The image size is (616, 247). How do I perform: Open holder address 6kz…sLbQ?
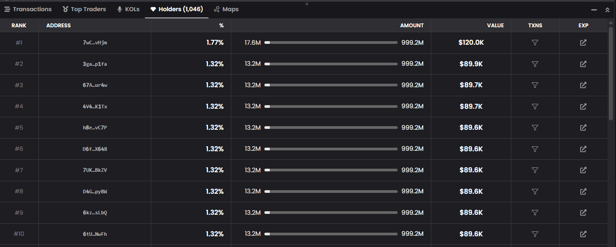(x=95, y=213)
